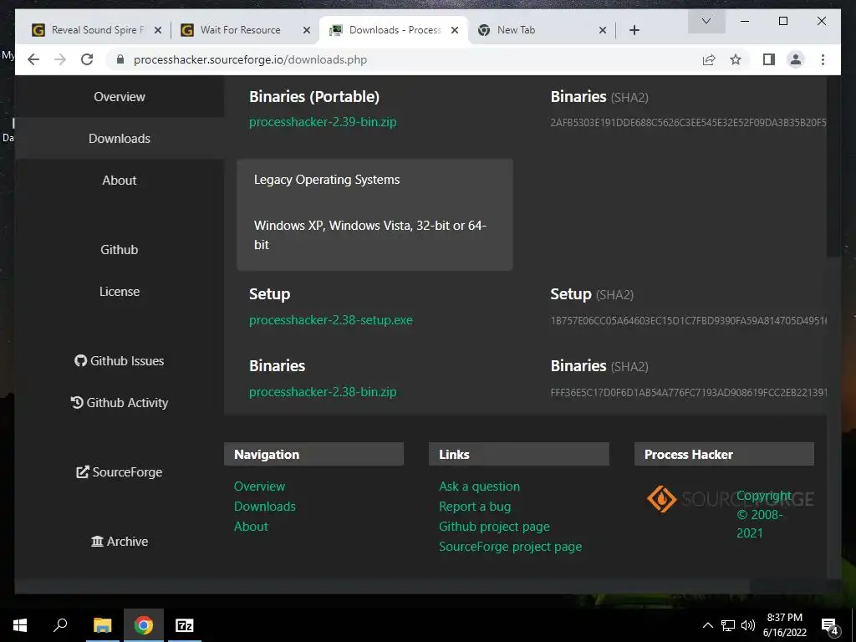Download processhacker-2.39-bin.zip

pyautogui.click(x=323, y=122)
